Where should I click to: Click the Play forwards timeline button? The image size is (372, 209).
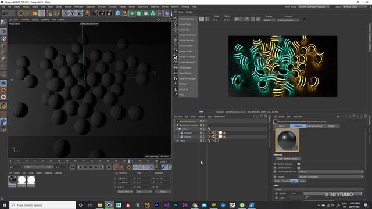[91, 167]
